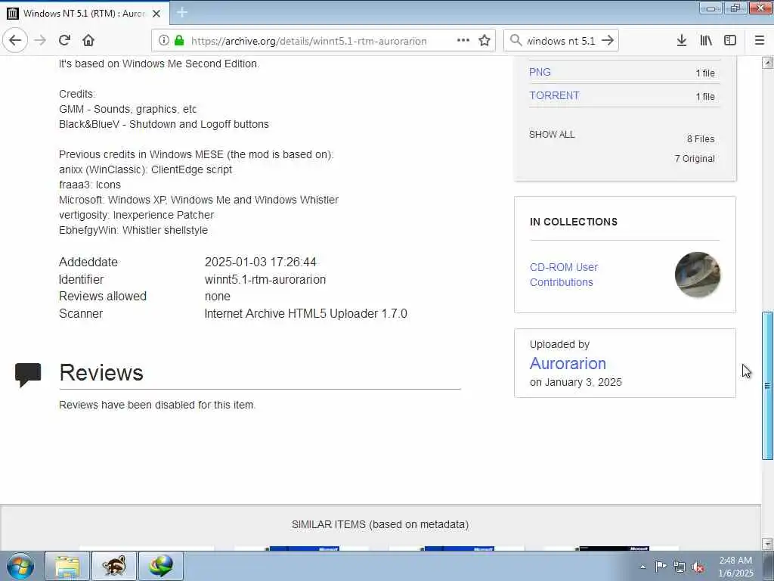Click 'vertigosity: Inexperience Patcher' line
This screenshot has height=581, width=774.
pyautogui.click(x=136, y=216)
